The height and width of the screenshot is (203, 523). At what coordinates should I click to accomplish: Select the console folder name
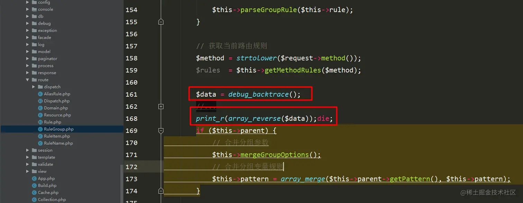click(x=45, y=9)
